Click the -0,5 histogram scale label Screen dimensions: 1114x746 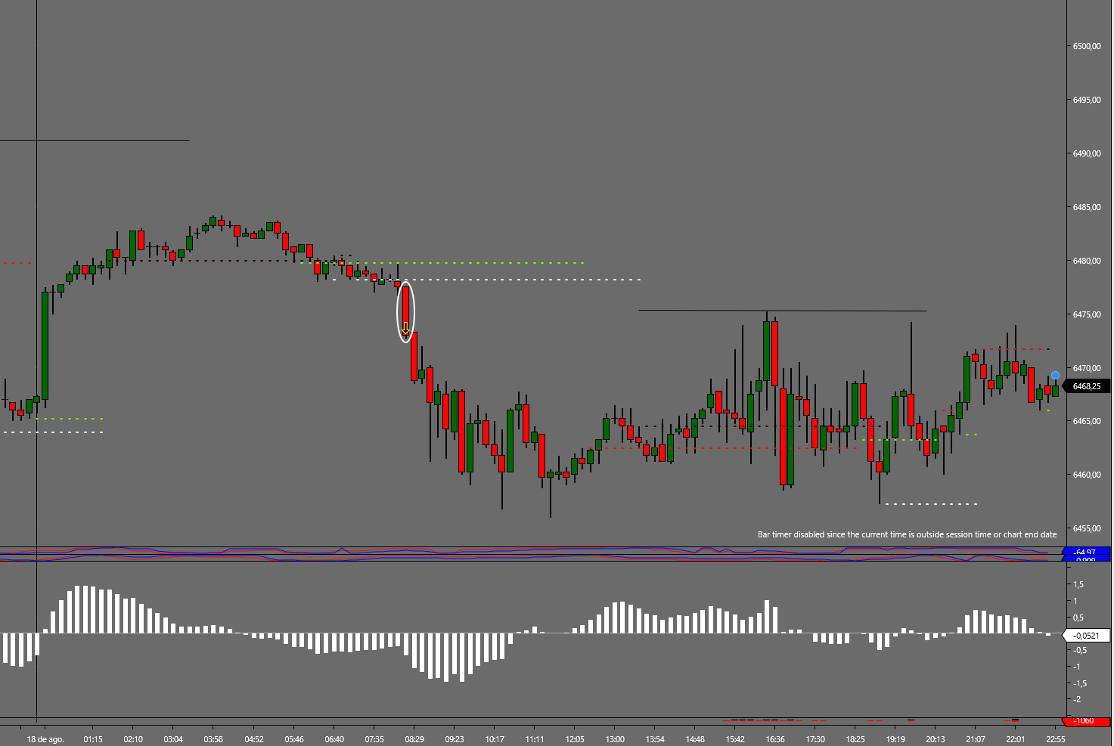[1080, 651]
